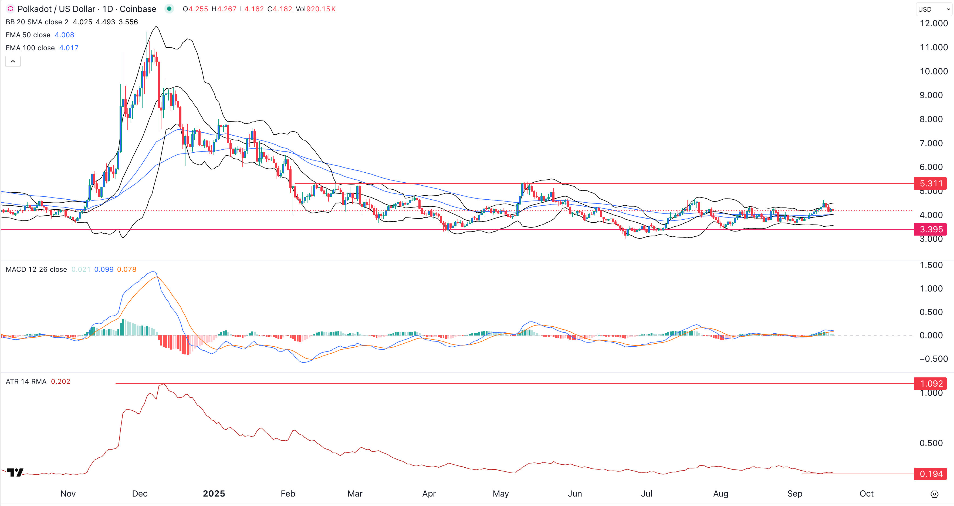
Task: Select the EMA 100 close legend
Action: pos(30,48)
